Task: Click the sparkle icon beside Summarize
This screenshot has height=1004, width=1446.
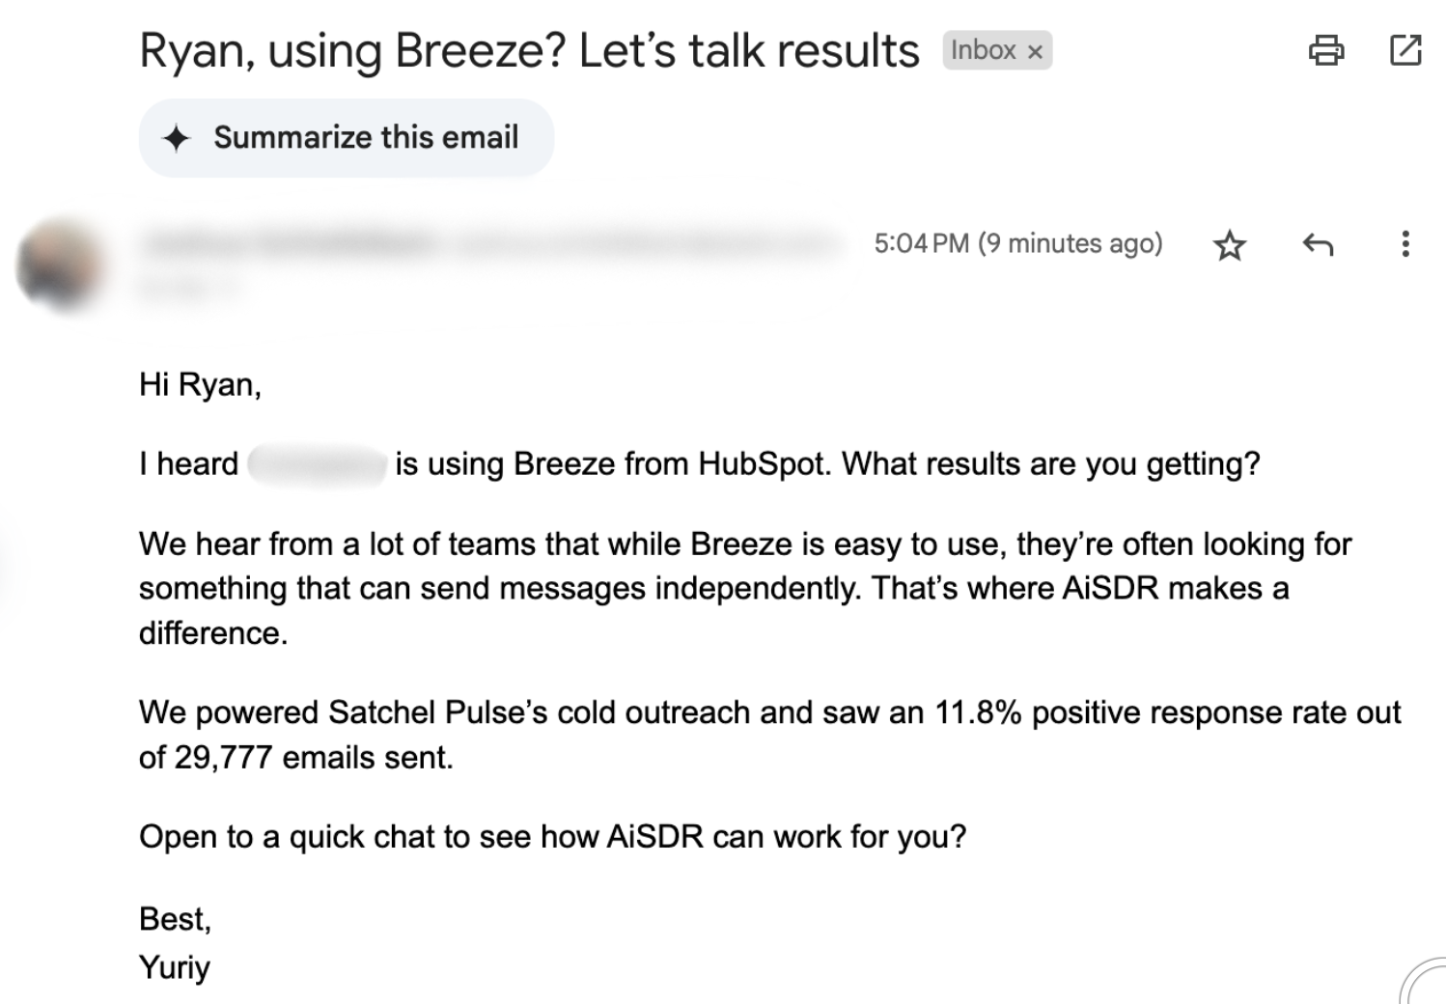Action: [176, 138]
